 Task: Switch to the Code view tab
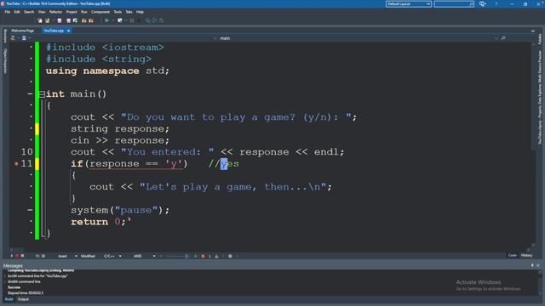tap(513, 255)
